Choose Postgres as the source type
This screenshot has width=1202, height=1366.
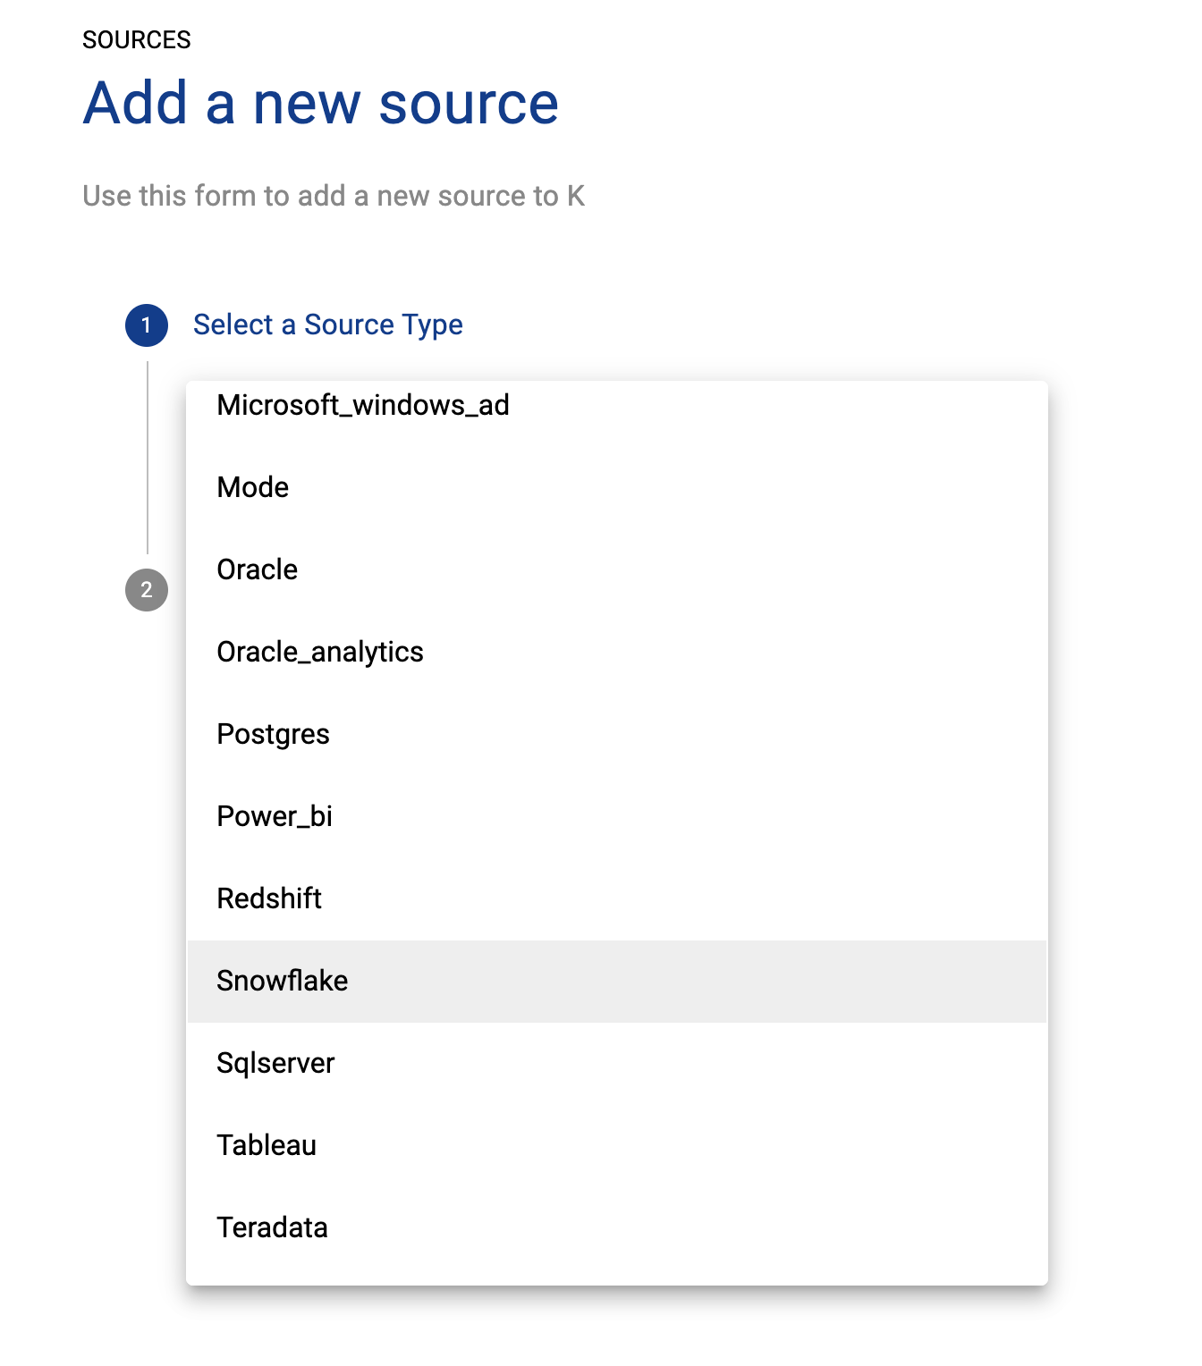click(274, 734)
